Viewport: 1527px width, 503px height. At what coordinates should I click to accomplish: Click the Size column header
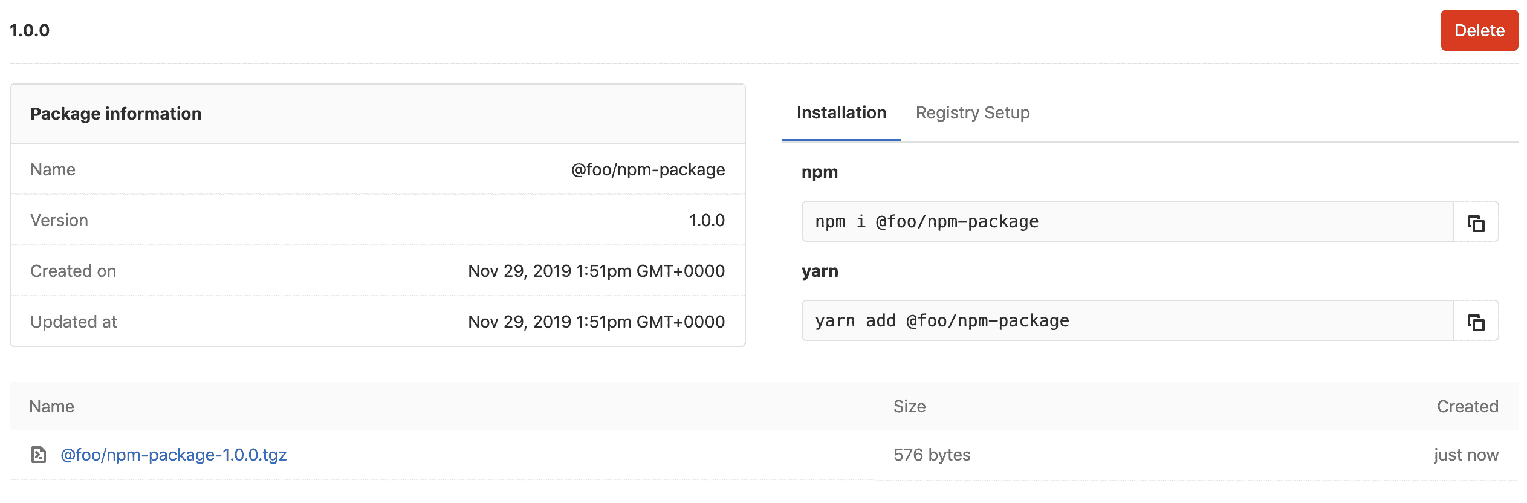click(x=909, y=406)
